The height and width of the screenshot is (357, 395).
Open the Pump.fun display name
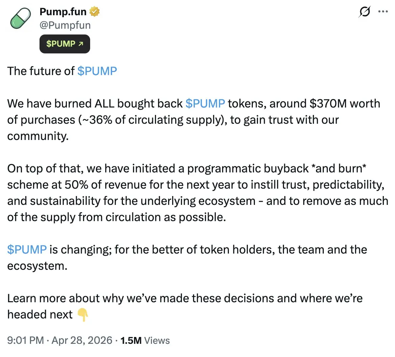(x=63, y=12)
